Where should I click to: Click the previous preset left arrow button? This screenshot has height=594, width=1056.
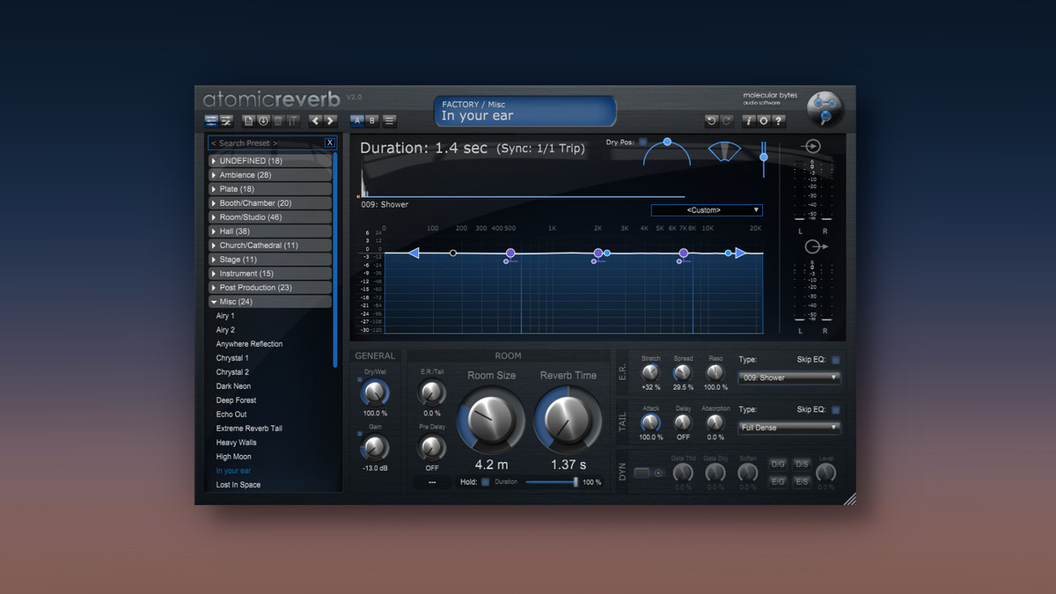(315, 121)
